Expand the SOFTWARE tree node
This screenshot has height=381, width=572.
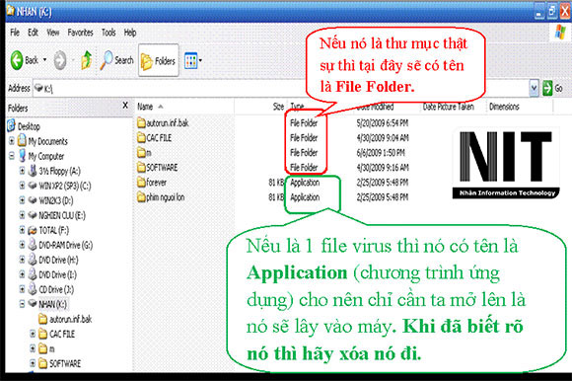coord(33,363)
